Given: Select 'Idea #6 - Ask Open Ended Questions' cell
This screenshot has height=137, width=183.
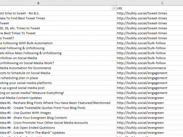Looking at the screenshot, I should point(58,128).
